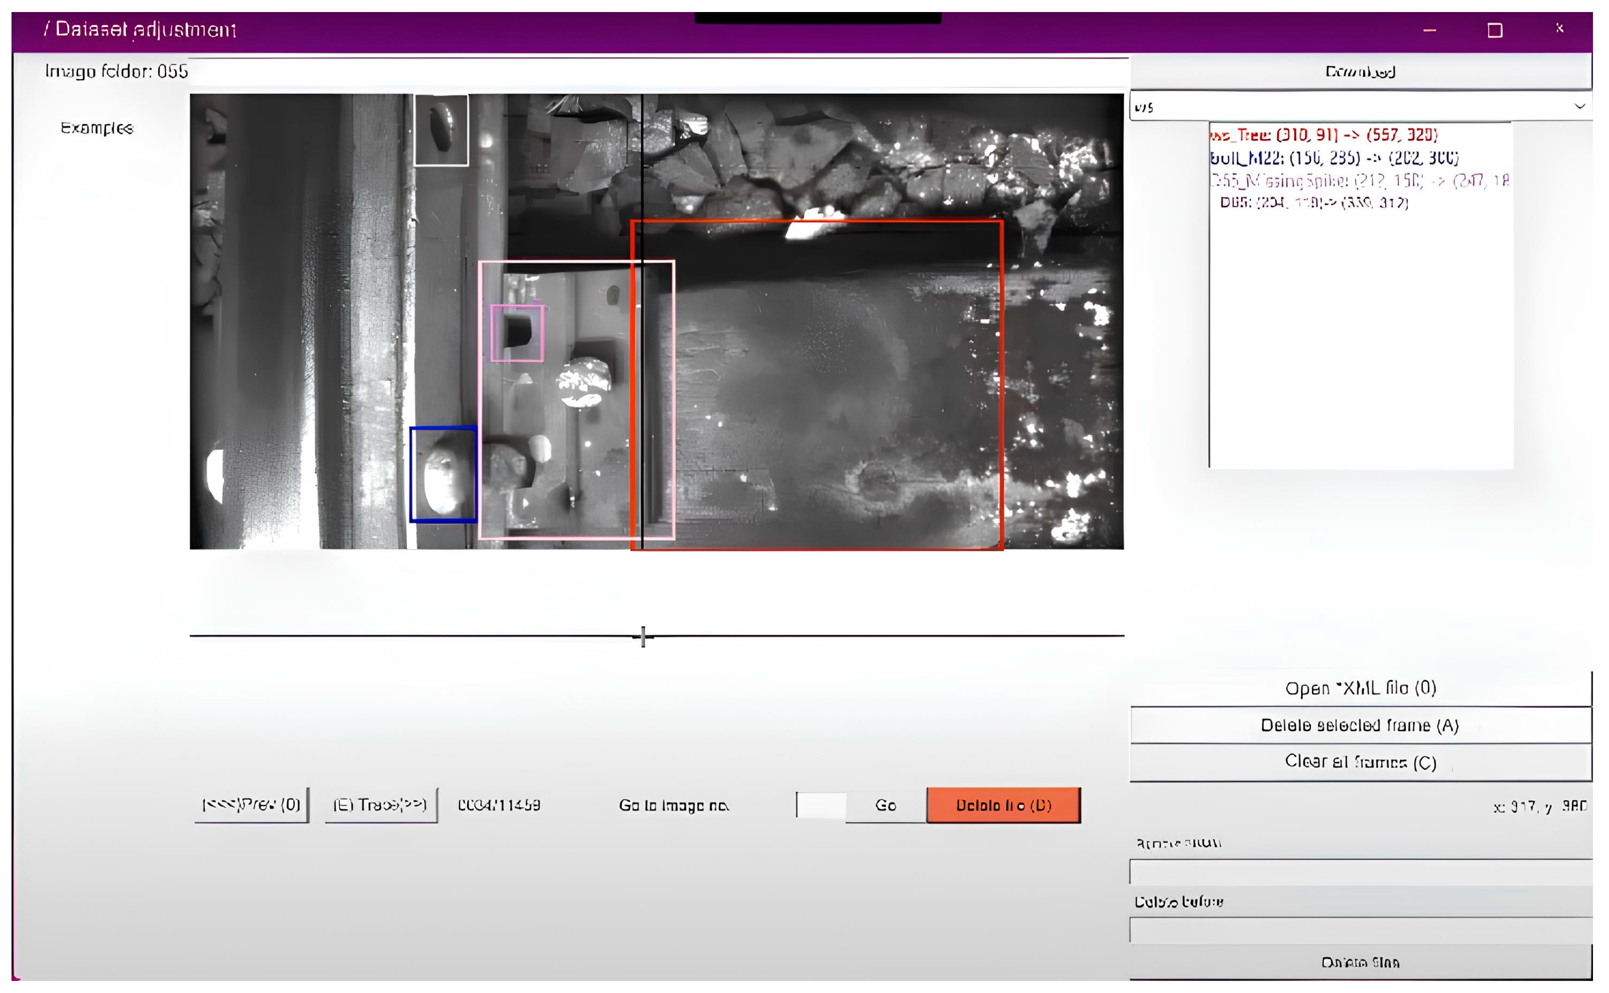Select the red Tree annotation entry
Screen dimensions: 1609x993
point(1323,135)
